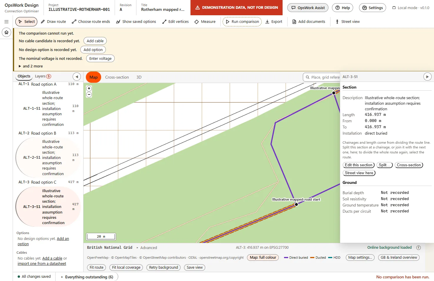Click the Split... button
The image size is (434, 281).
pyautogui.click(x=385, y=165)
